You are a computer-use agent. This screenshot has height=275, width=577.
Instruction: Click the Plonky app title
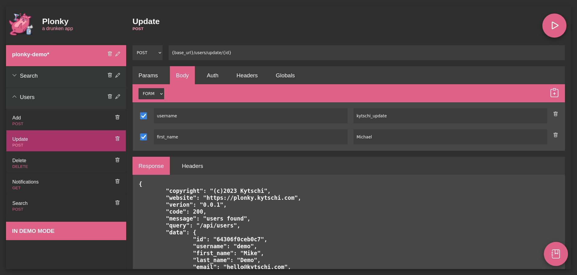[x=55, y=21]
